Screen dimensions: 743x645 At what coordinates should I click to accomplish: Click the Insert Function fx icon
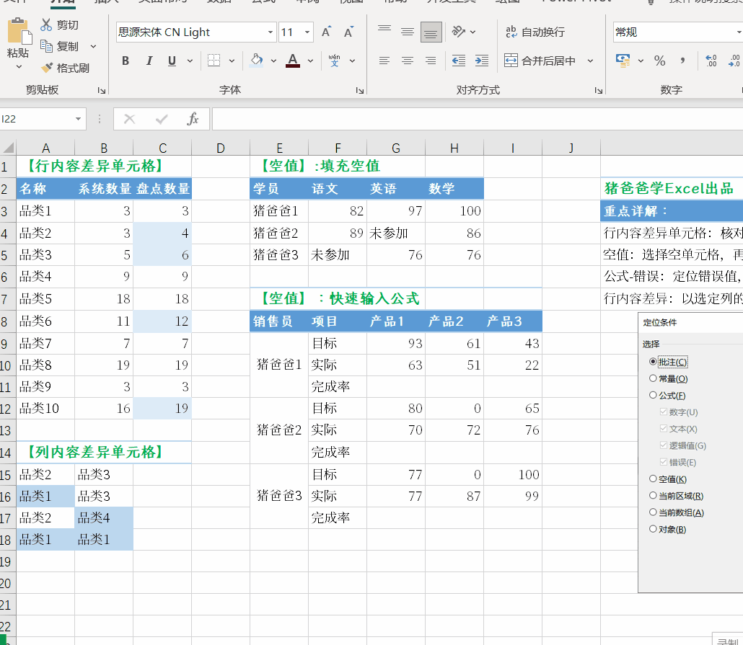tap(193, 119)
